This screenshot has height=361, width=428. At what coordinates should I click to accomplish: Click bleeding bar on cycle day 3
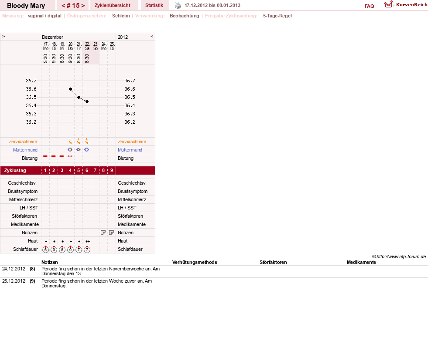62,156
